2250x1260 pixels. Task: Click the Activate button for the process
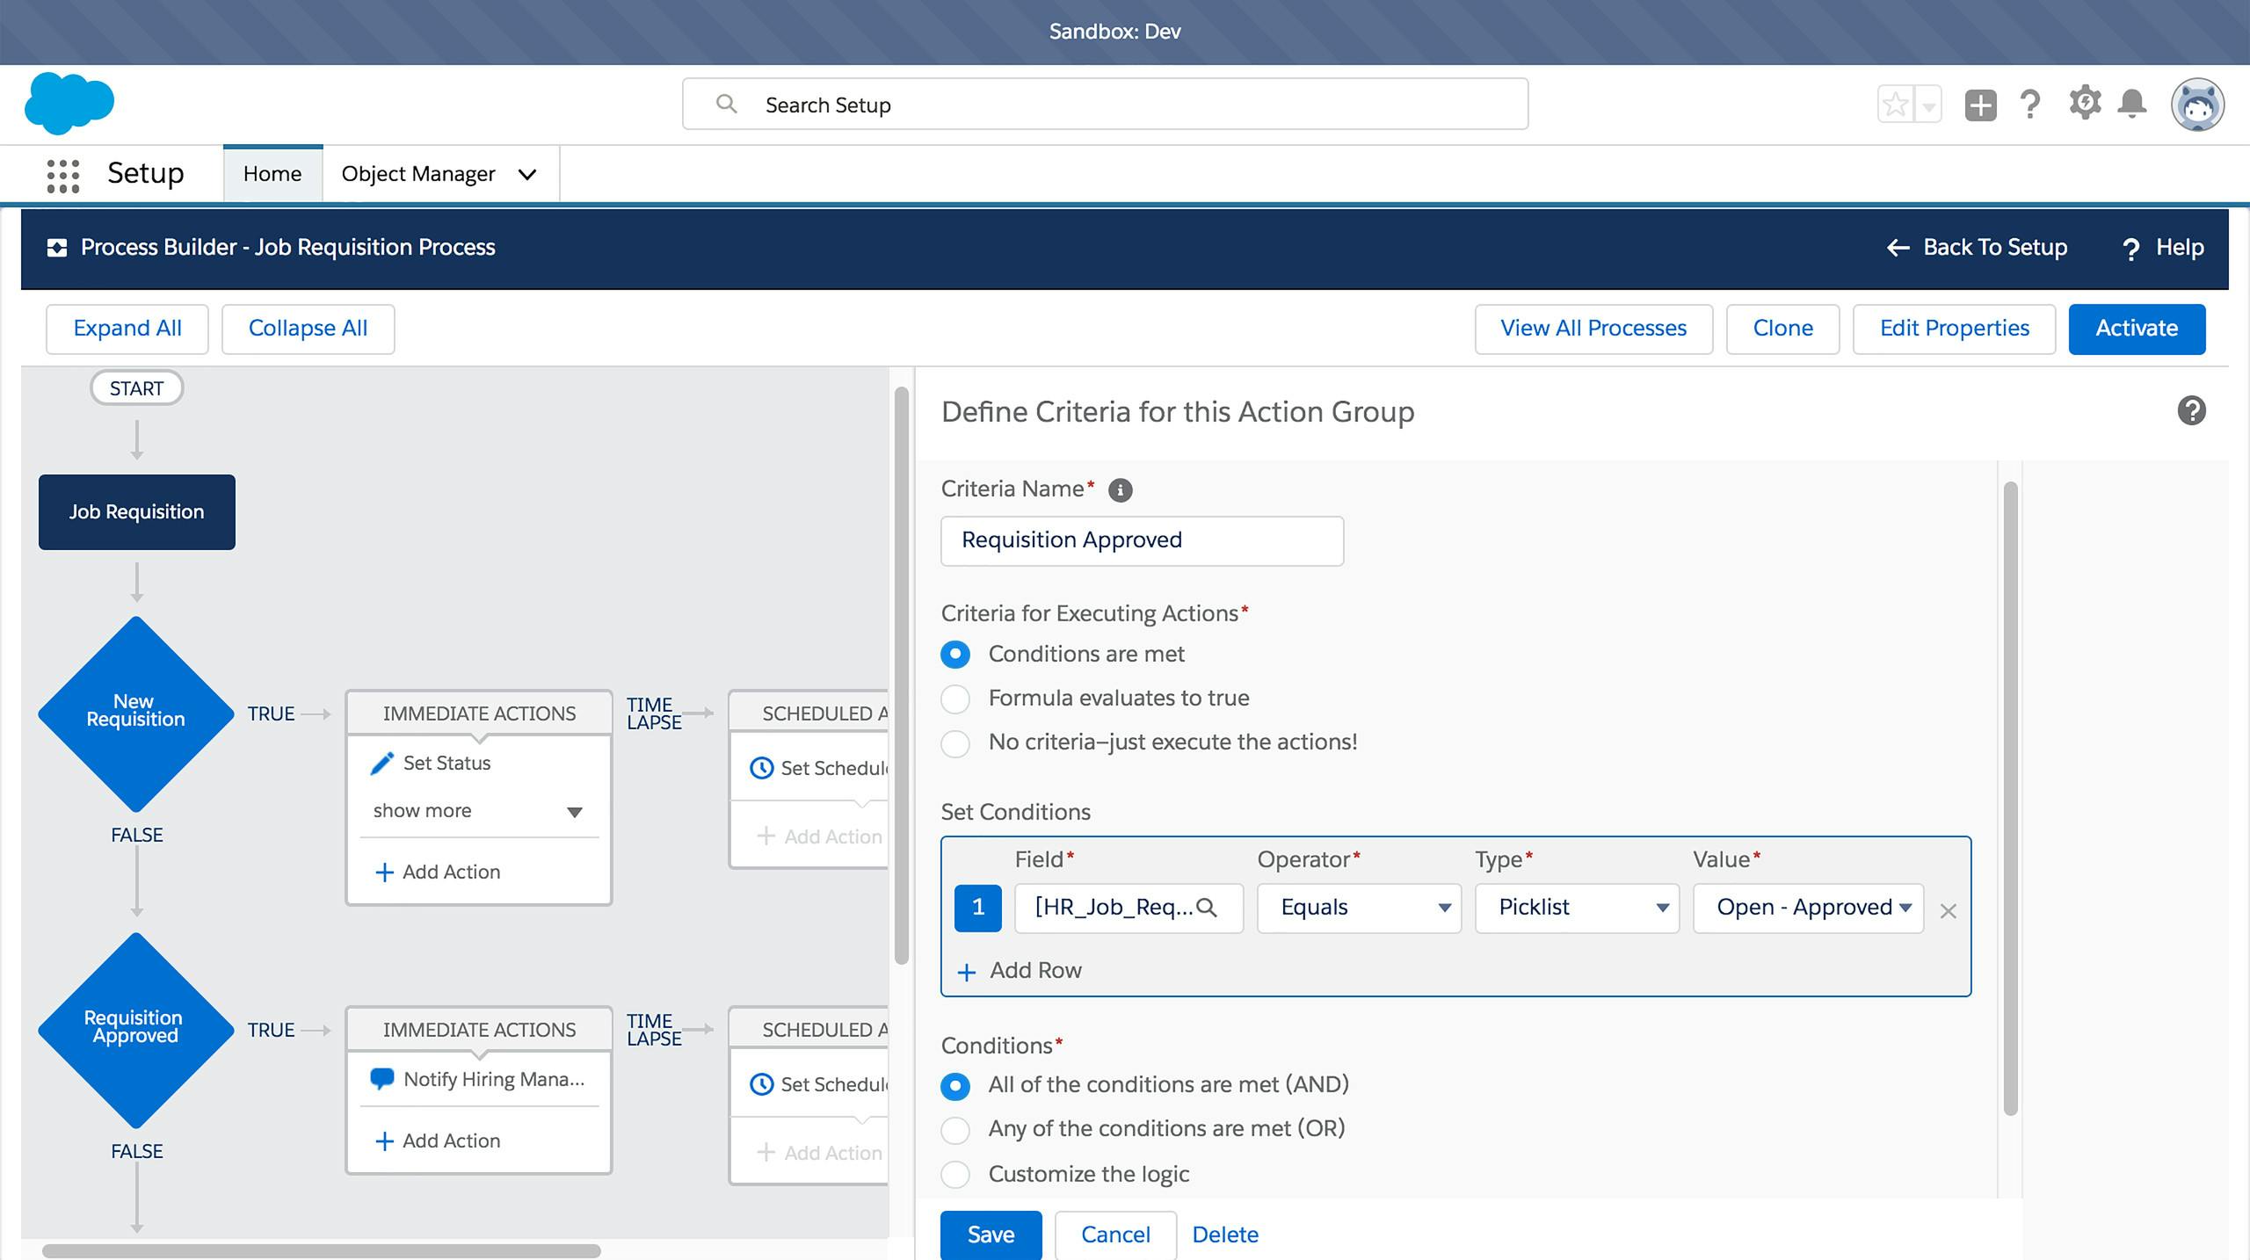point(2136,326)
